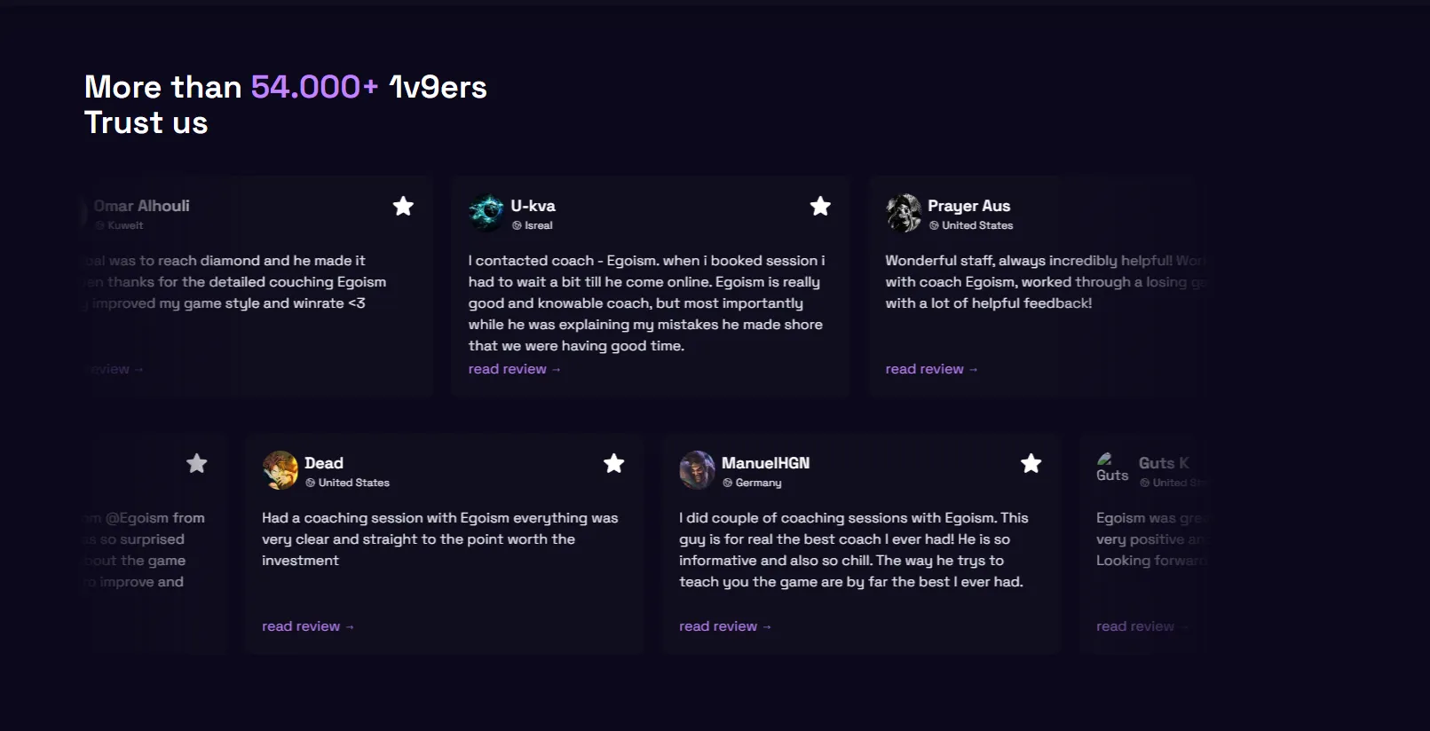Screen dimensions: 1430x731
Task: Open "read review" under U-kva's testimonial
Action: [514, 369]
